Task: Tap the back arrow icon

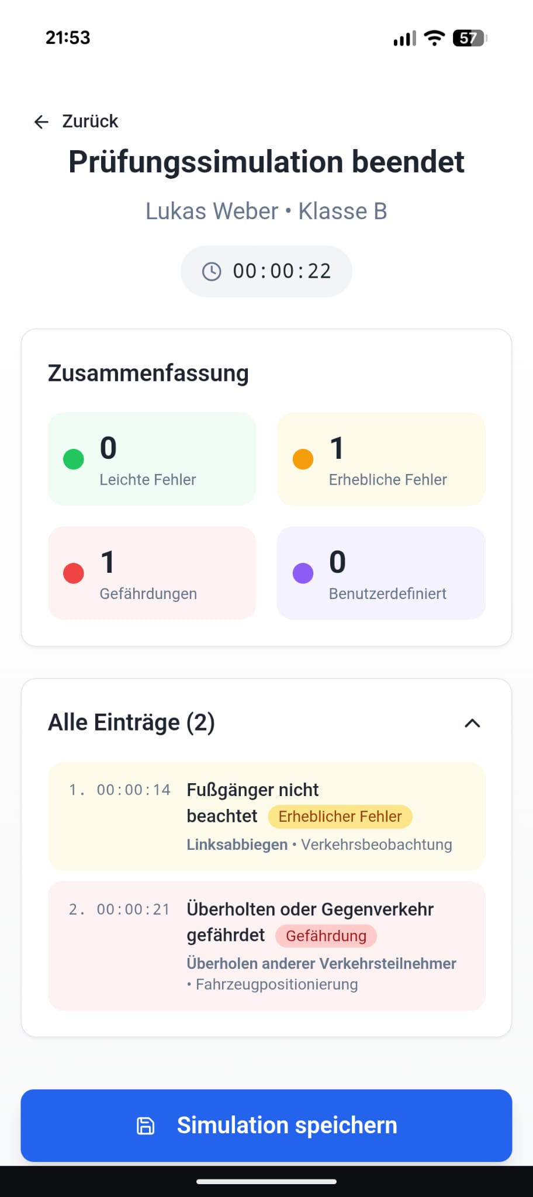Action: coord(41,122)
